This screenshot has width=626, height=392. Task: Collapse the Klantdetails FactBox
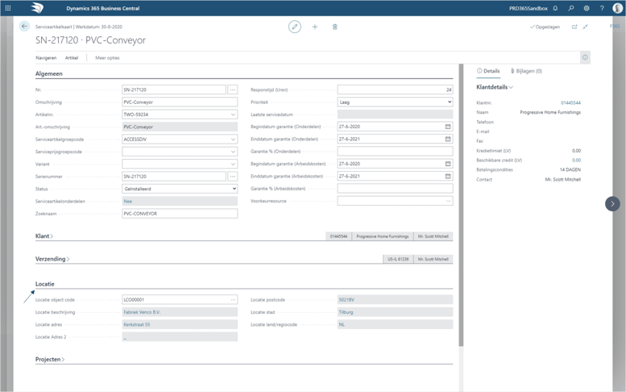[x=494, y=87]
